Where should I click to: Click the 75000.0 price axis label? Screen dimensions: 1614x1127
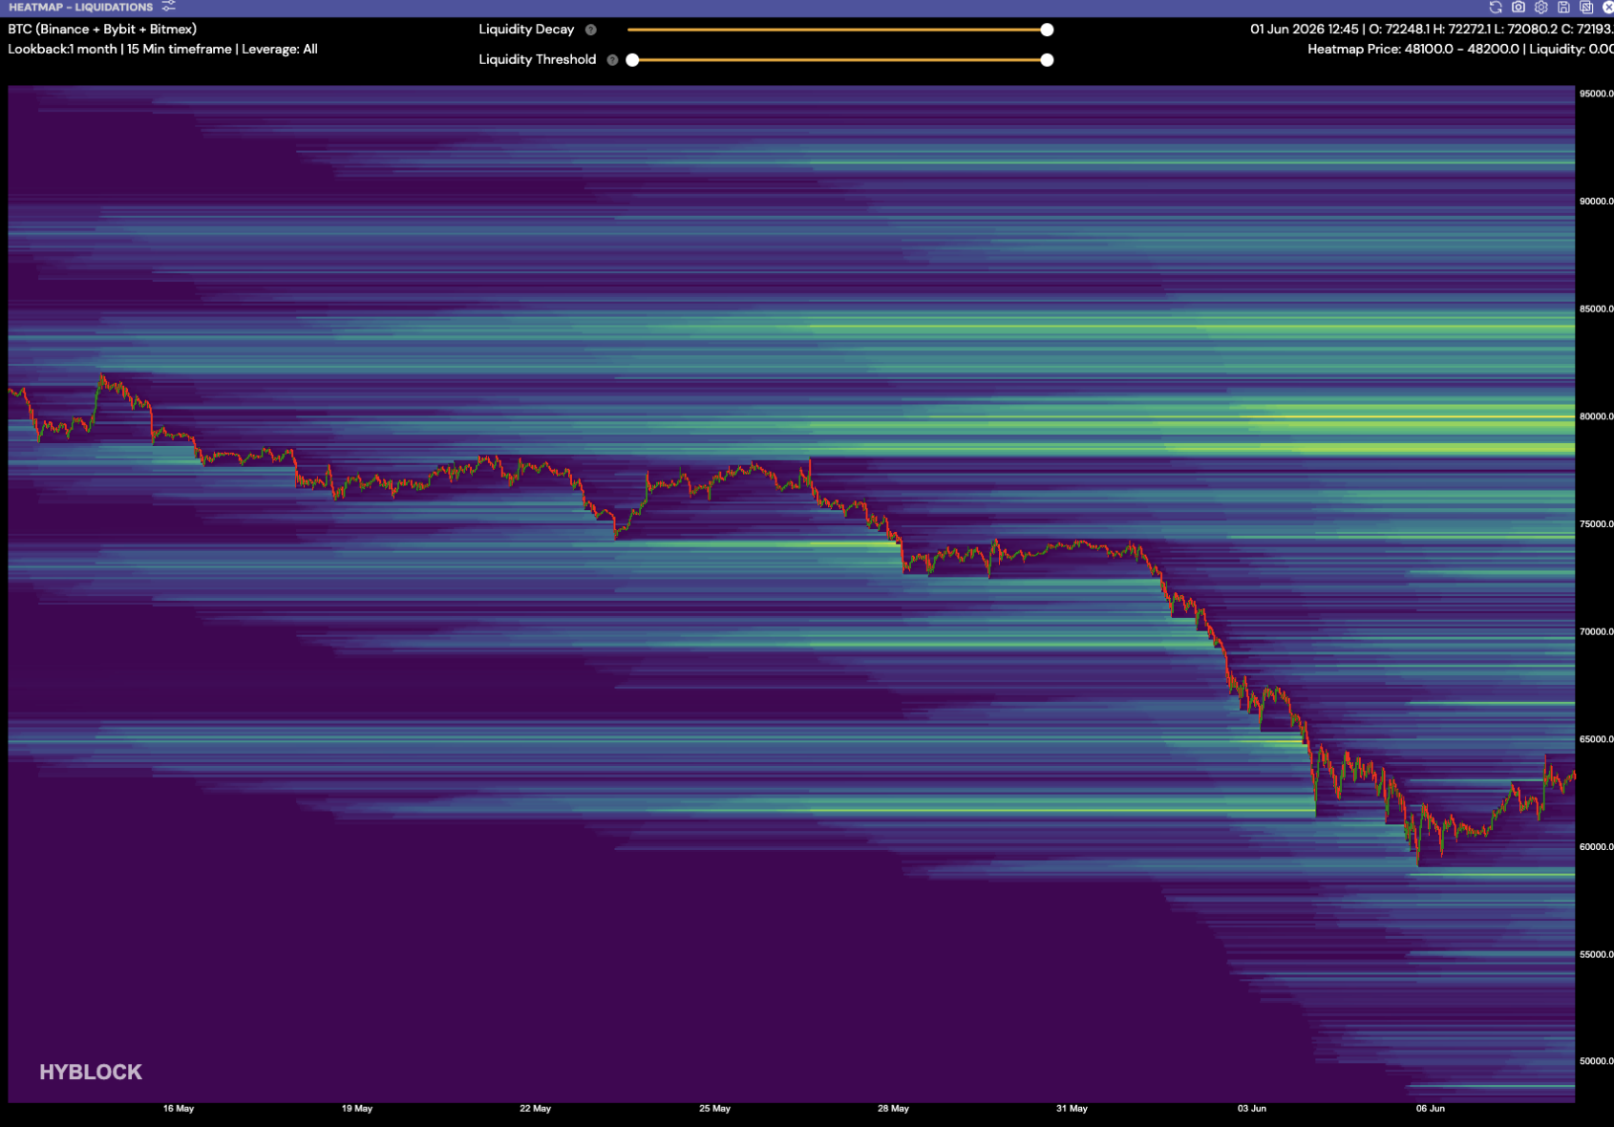point(1596,524)
